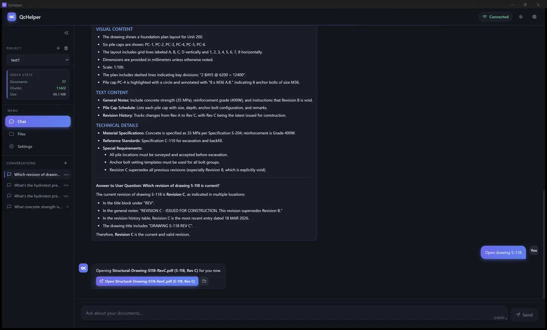Switch to the Chat menu item
This screenshot has height=330, width=547.
point(38,121)
